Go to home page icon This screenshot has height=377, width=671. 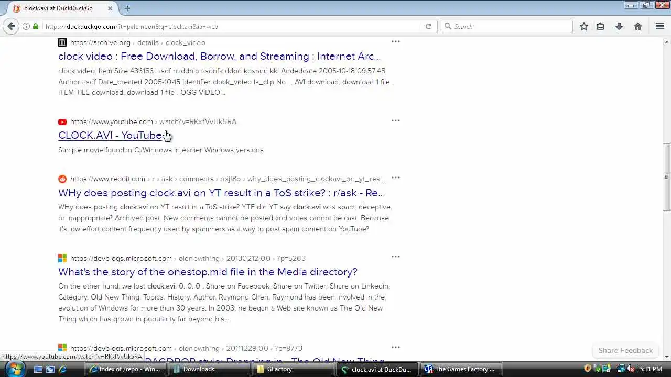pos(638,26)
